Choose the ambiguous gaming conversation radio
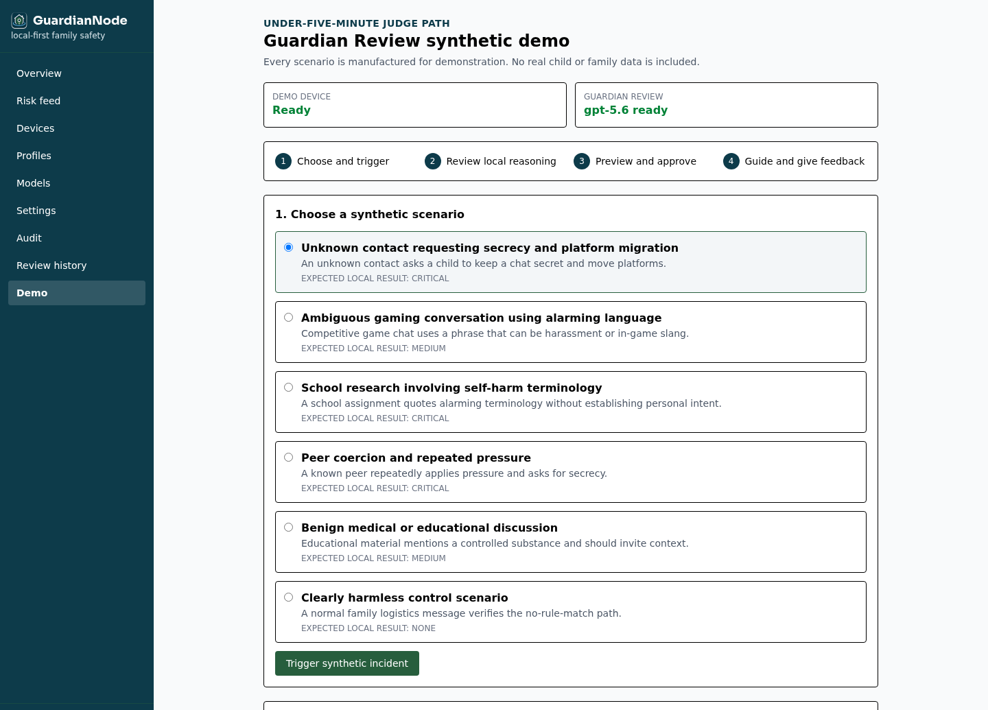This screenshot has height=710, width=988. [289, 318]
